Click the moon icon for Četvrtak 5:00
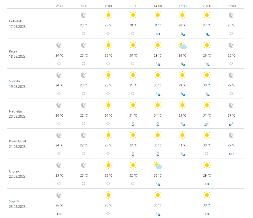This screenshot has width=253, height=218. [x=84, y=15]
